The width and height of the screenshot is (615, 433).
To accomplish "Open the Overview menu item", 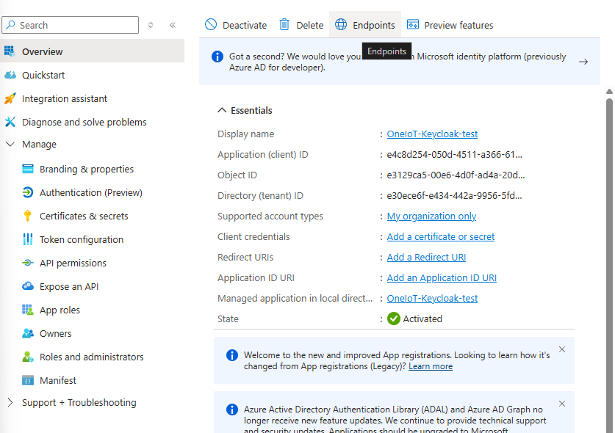I will (x=92, y=51).
